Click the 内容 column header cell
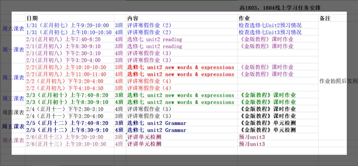The height and width of the screenshot is (166, 358). tap(182, 18)
